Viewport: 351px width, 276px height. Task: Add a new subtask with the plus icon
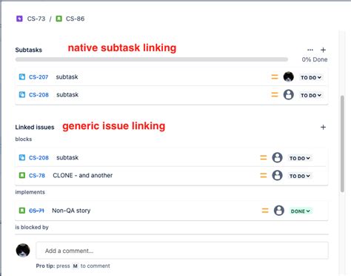pyautogui.click(x=323, y=50)
